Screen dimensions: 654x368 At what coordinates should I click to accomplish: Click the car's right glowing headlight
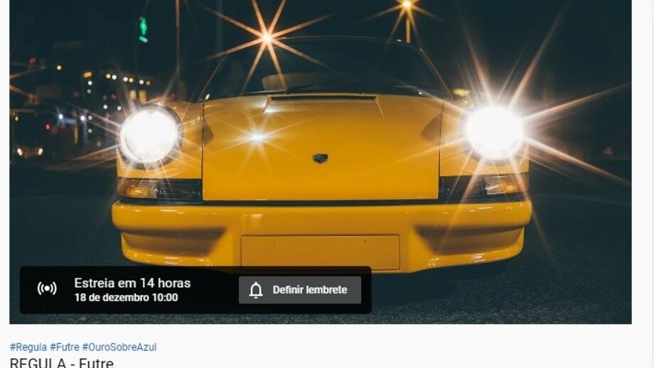(x=493, y=132)
